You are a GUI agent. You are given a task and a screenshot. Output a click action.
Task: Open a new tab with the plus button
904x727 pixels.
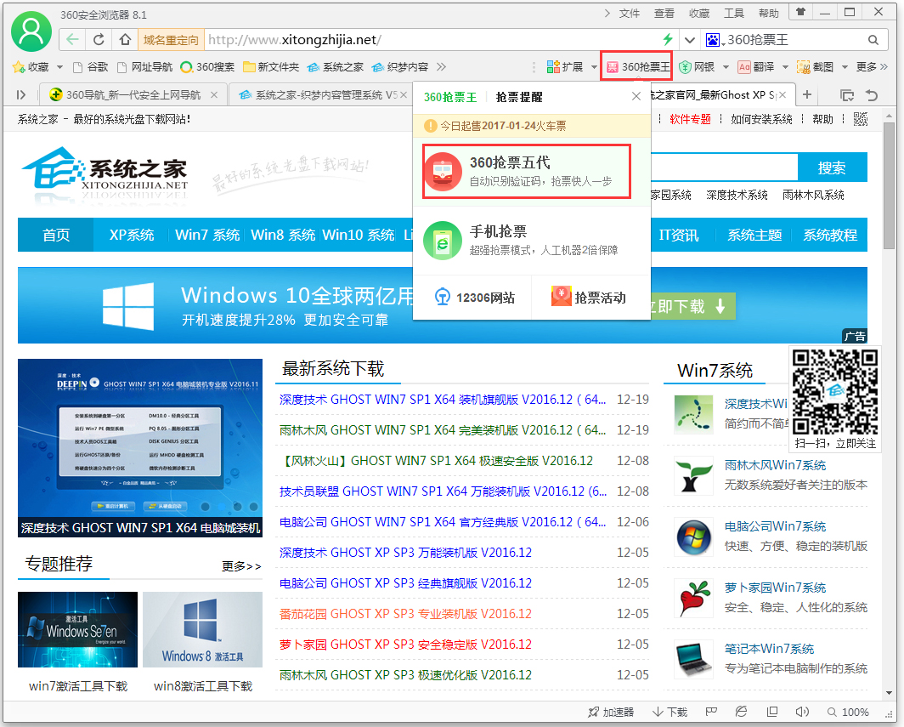tap(807, 94)
